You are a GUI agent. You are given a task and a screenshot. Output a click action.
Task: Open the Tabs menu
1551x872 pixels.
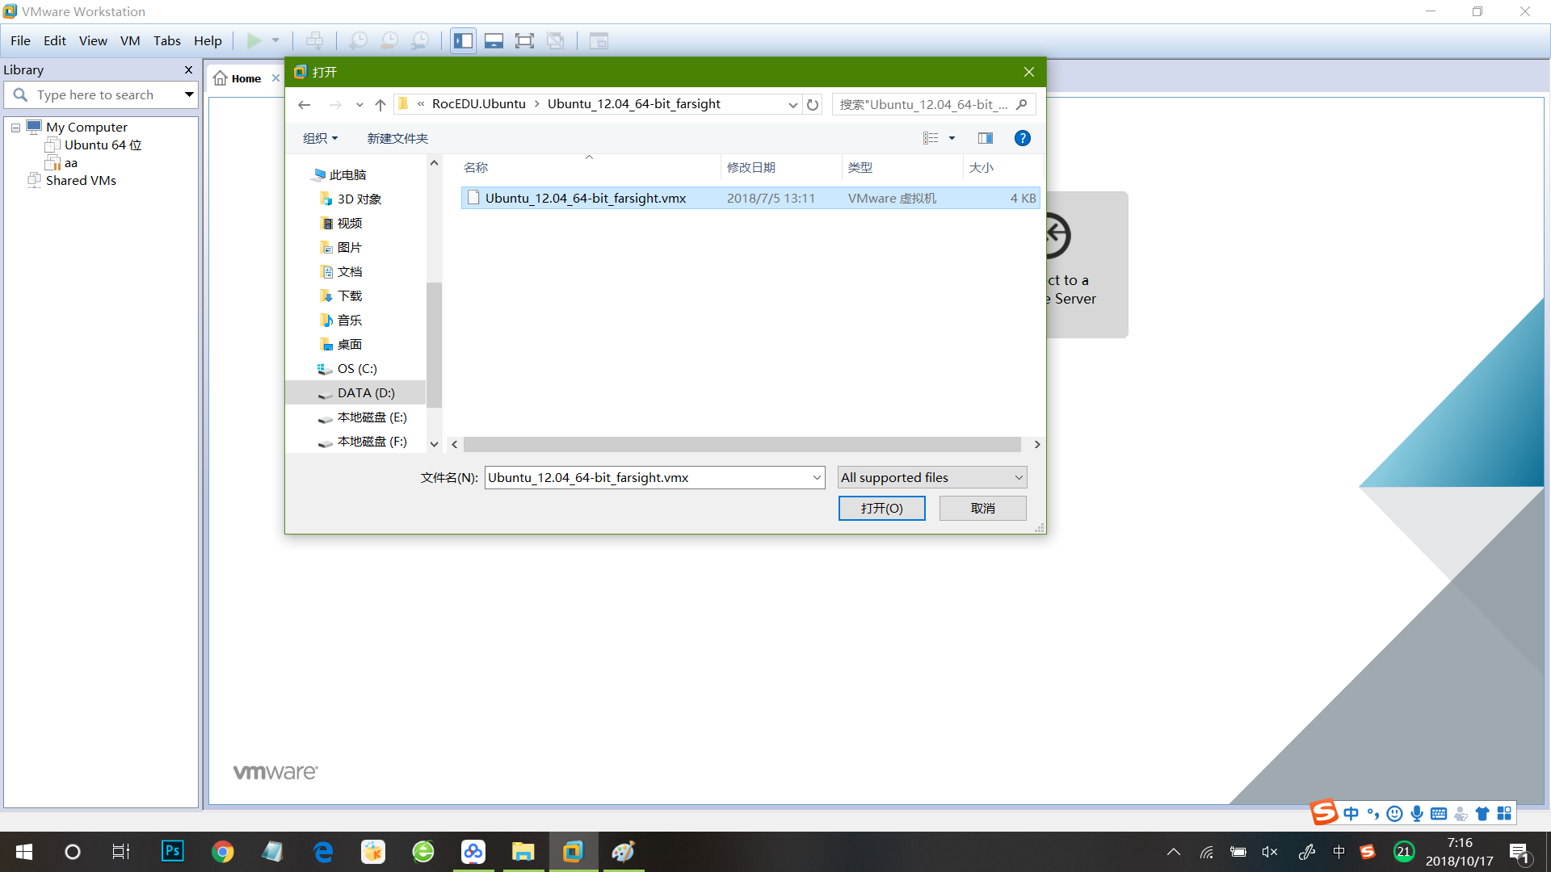point(167,40)
